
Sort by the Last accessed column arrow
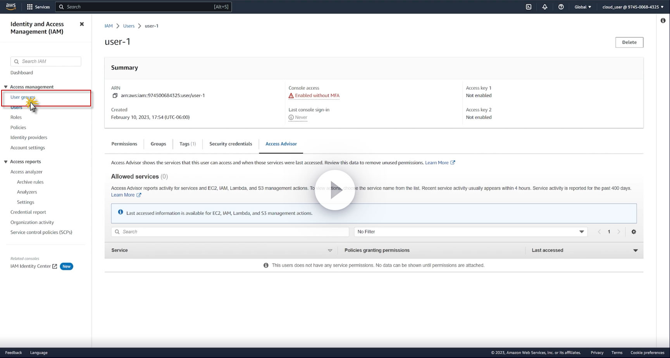(636, 250)
